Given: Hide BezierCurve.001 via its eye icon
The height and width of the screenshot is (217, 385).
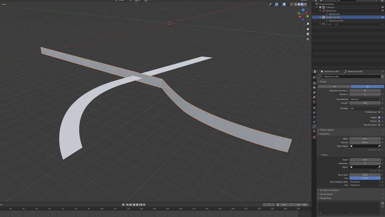Looking at the screenshot, I should [x=383, y=17].
